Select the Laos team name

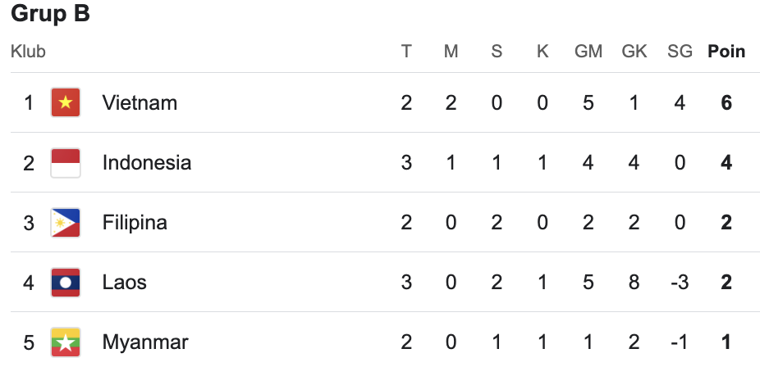124,283
